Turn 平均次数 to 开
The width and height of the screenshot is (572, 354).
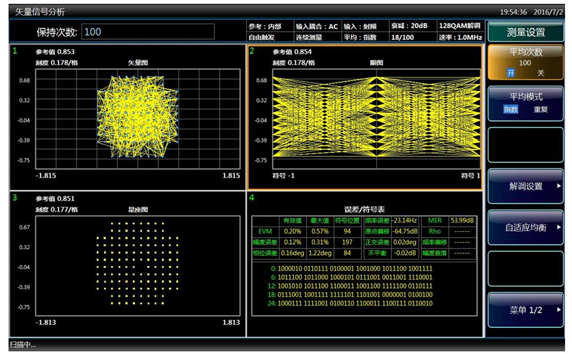click(x=511, y=73)
